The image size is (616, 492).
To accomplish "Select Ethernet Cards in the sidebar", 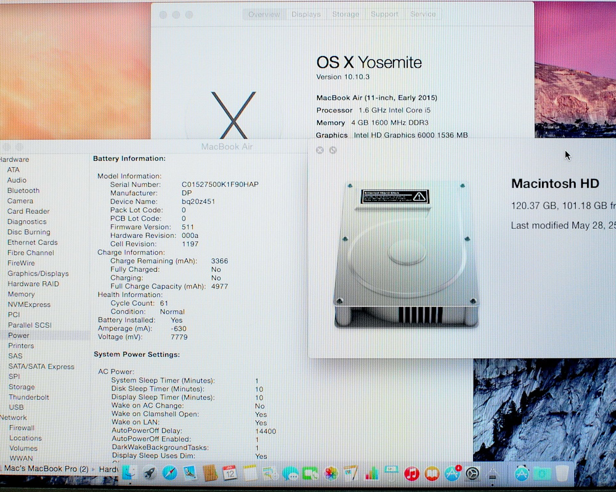I will [x=33, y=242].
